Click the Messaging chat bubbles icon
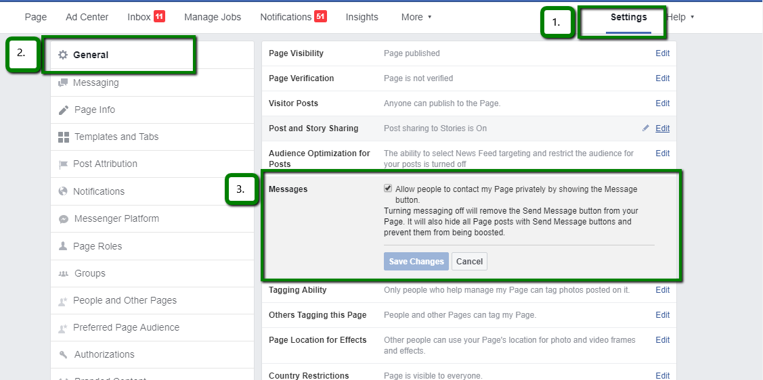This screenshot has height=380, width=763. pos(63,82)
